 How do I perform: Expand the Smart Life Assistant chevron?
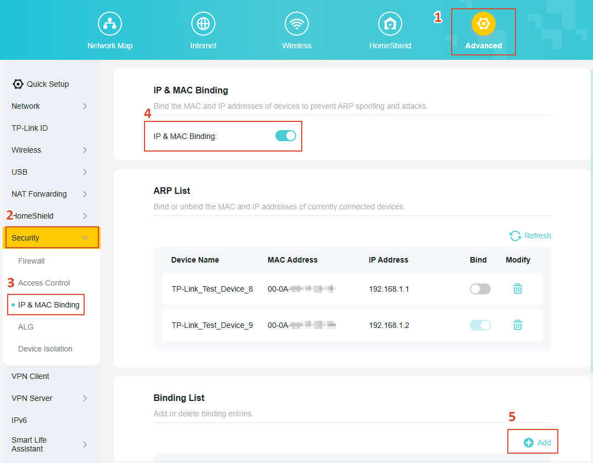click(85, 444)
